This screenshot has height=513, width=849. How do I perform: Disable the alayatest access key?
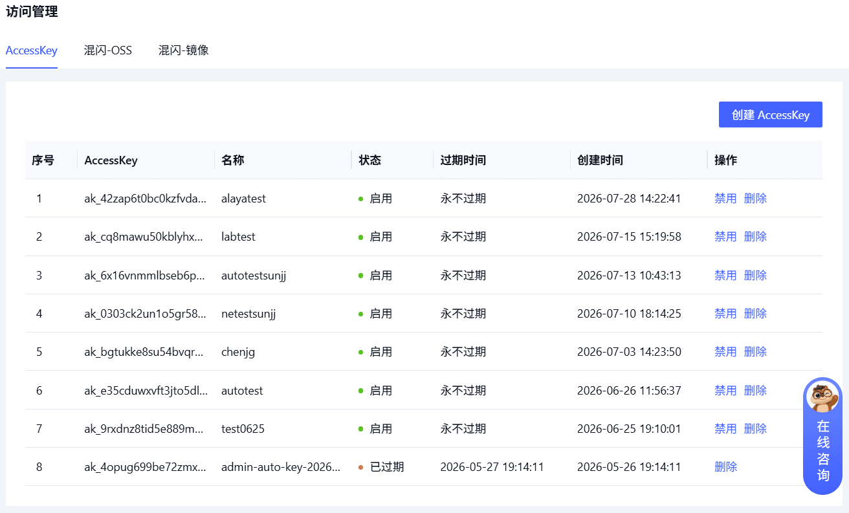coord(725,199)
